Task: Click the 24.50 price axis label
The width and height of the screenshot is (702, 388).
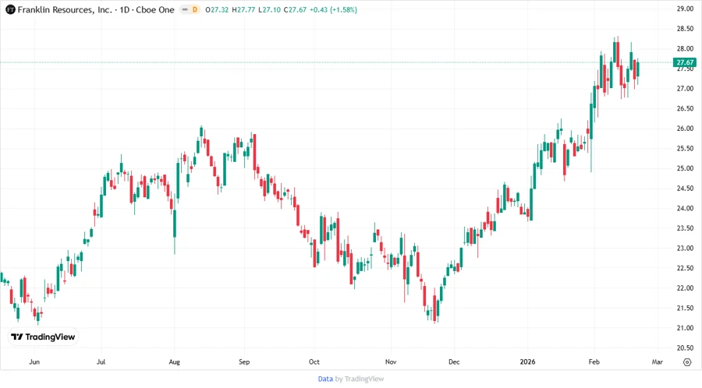Action: [x=685, y=189]
